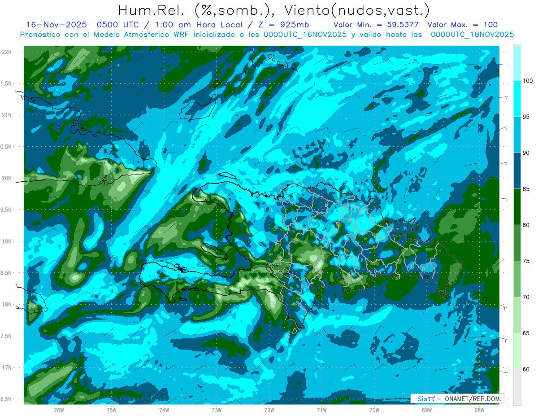The height and width of the screenshot is (416, 538).
Task: Click the Sismet ONAMET/REP.DOM. logo box
Action: click(x=457, y=398)
